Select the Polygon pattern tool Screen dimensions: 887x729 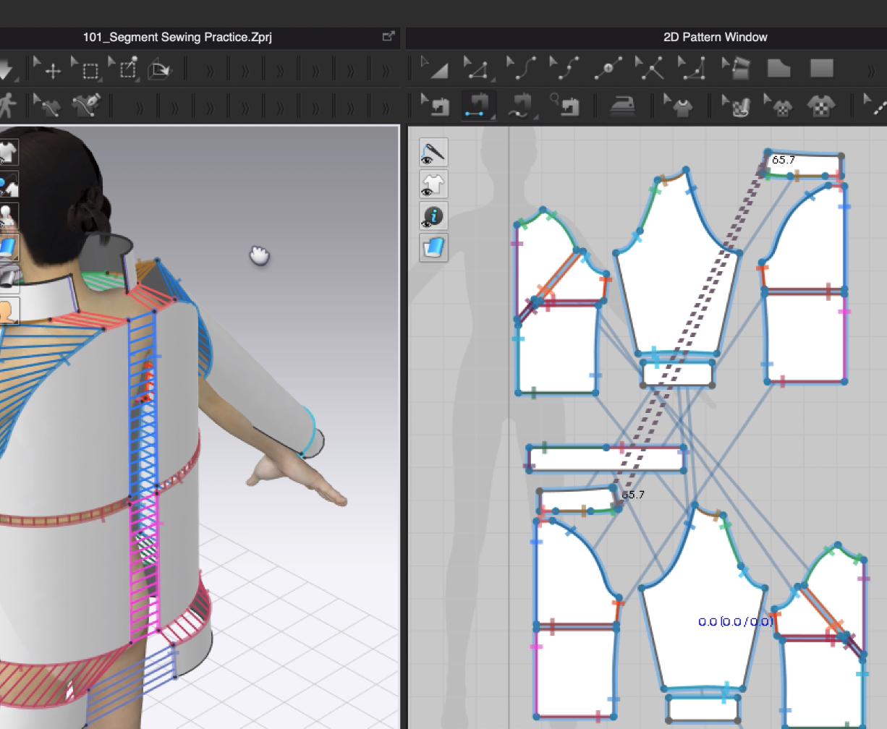point(778,69)
